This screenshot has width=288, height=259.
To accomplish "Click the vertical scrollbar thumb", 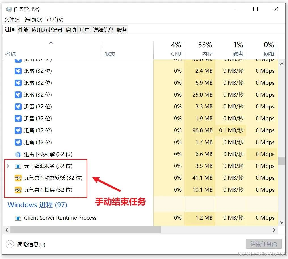I will click(x=282, y=161).
